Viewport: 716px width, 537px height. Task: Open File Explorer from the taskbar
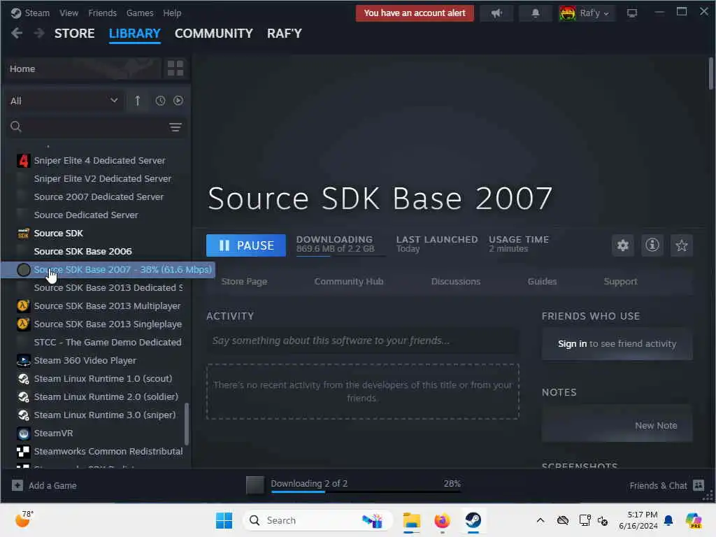[x=411, y=520]
